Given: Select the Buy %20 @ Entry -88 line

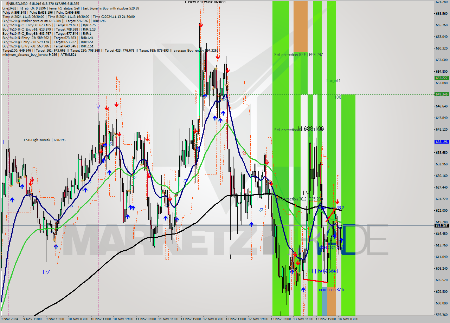Looking at the screenshot, I should coord(48,46).
